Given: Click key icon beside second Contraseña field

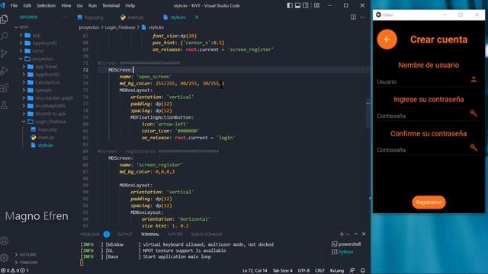Looking at the screenshot, I should click(x=474, y=148).
